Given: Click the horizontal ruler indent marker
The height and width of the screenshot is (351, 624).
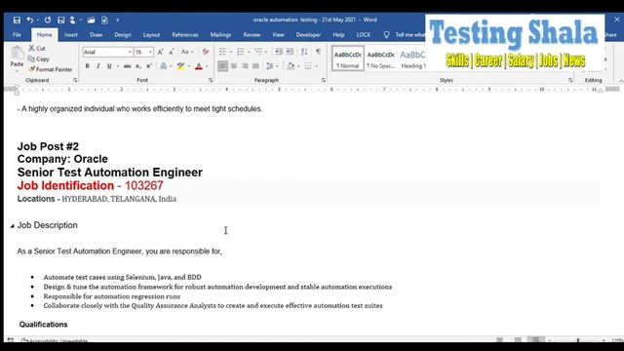Looking at the screenshot, I should tap(17, 91).
